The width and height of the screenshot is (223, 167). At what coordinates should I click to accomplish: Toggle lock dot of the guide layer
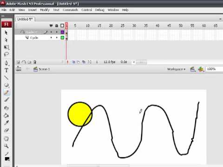pyautogui.click(x=57, y=32)
